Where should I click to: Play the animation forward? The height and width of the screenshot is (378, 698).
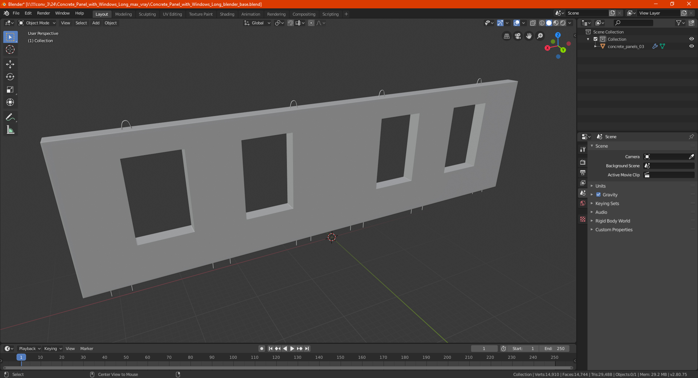[x=292, y=349]
